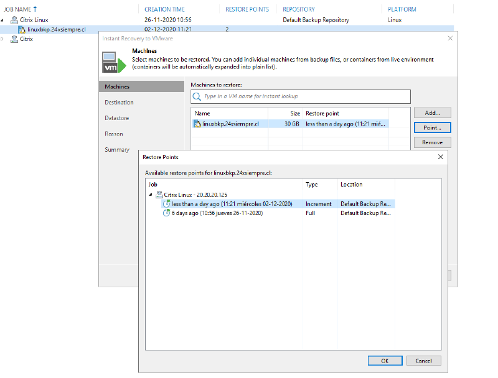The image size is (498, 378).
Task: Confirm restore point with OK
Action: click(x=385, y=361)
